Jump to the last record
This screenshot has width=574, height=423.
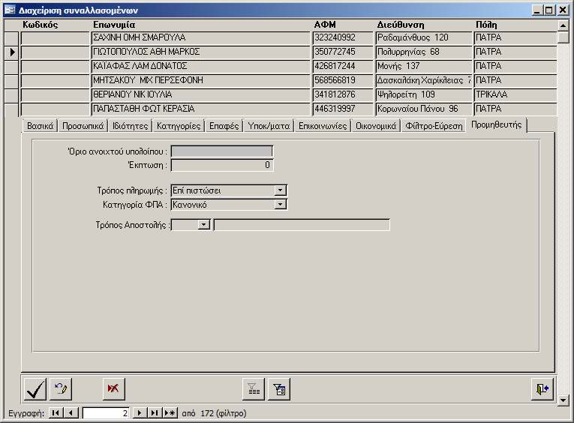[x=154, y=413]
